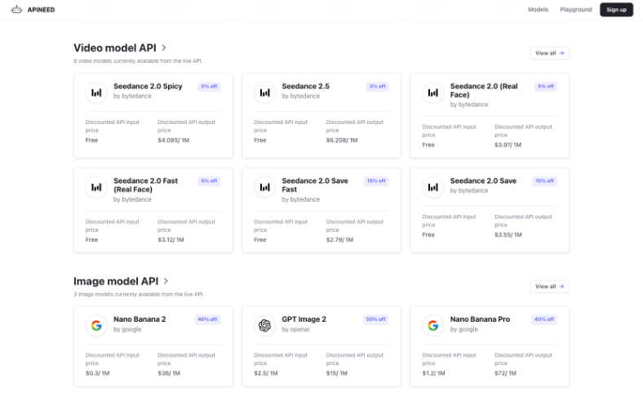Open the Models navigation item
Viewport: 643px width, 414px height.
pyautogui.click(x=538, y=10)
